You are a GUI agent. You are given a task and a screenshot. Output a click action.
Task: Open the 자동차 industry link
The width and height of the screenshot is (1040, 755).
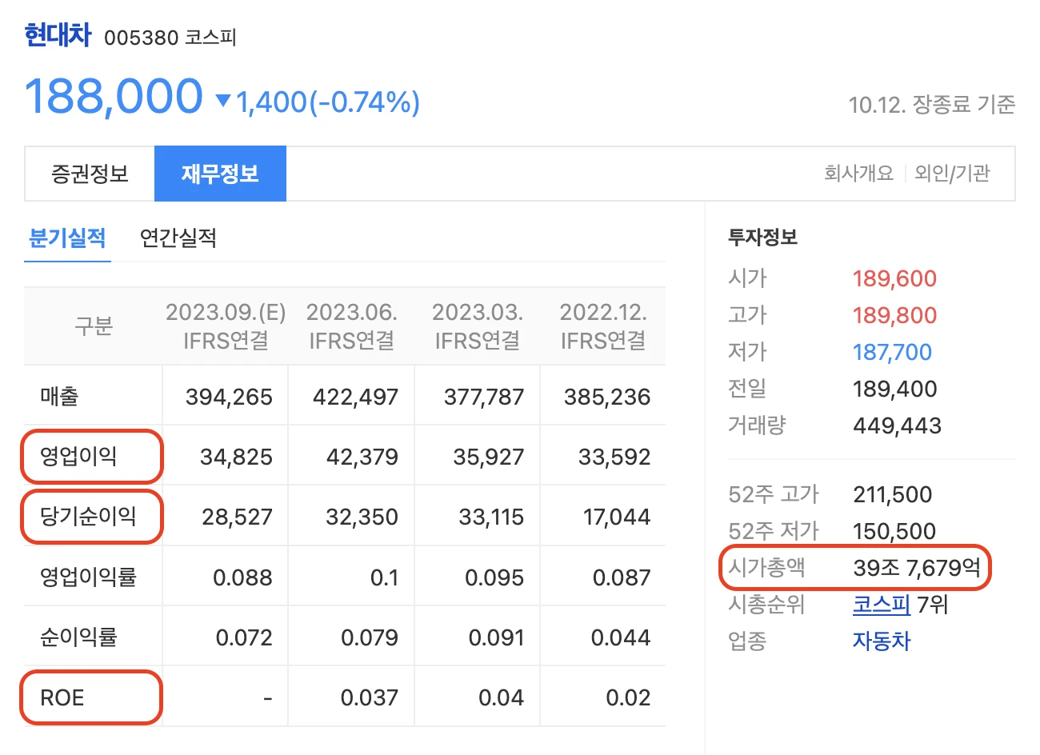click(x=881, y=641)
